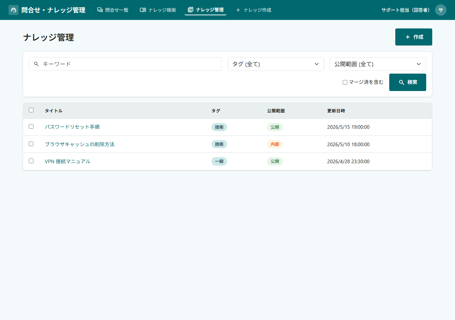Click the 更新日時 column header

click(336, 111)
